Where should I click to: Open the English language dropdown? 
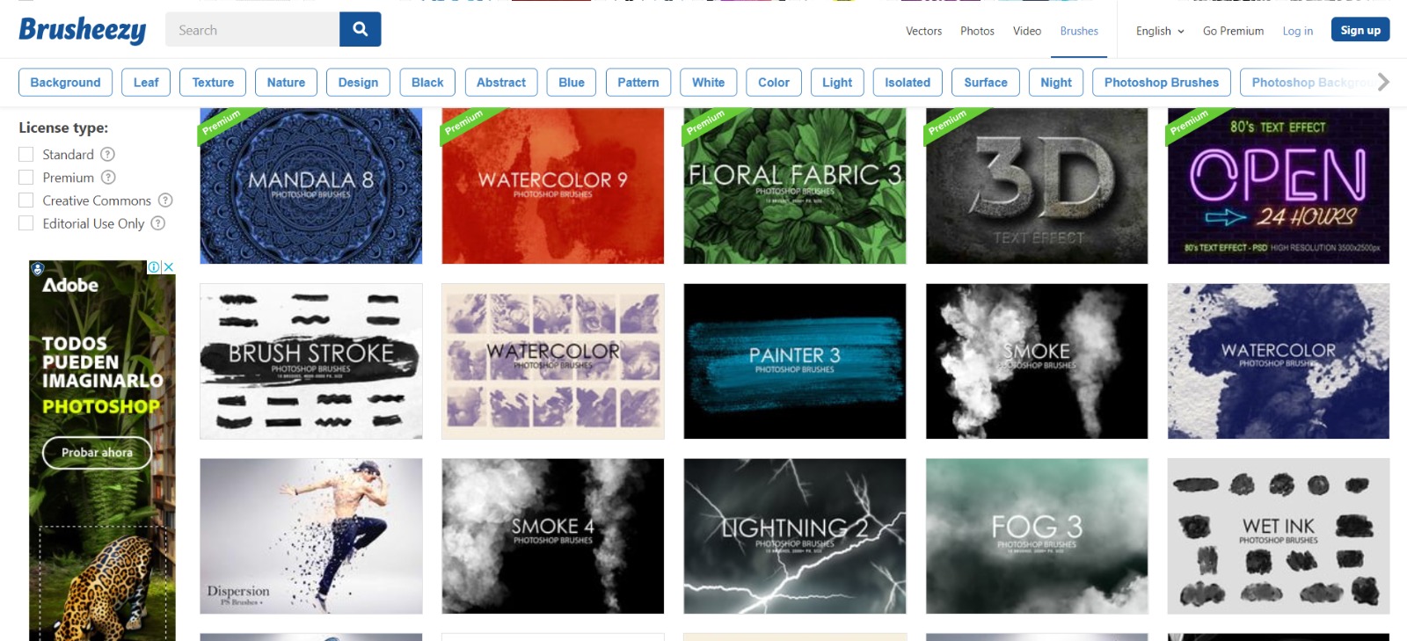point(1159,31)
